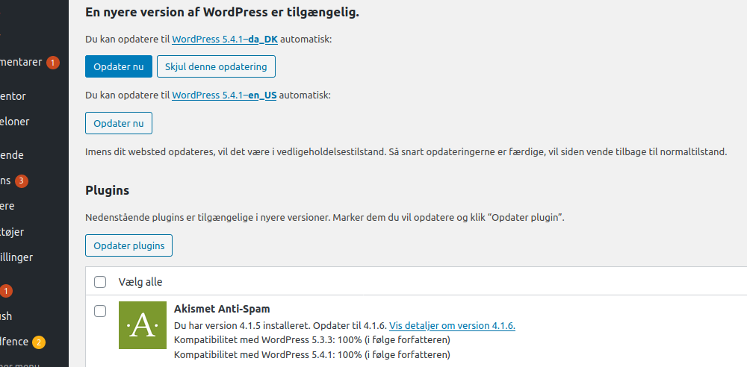The height and width of the screenshot is (367, 747).
Task: Click the Opdater plugins button
Action: click(128, 245)
